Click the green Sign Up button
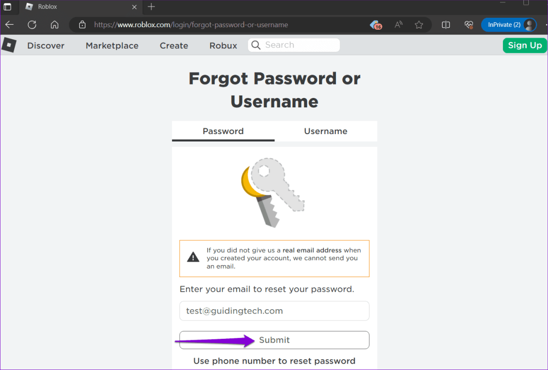Image resolution: width=548 pixels, height=370 pixels. 525,45
